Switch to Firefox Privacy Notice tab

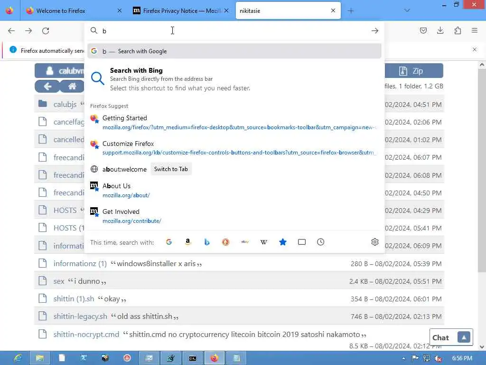coord(182,11)
